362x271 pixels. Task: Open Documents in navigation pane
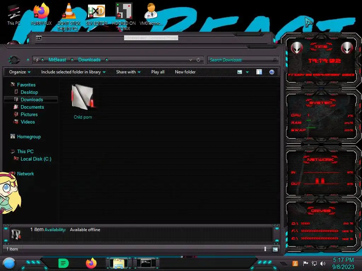coord(32,107)
